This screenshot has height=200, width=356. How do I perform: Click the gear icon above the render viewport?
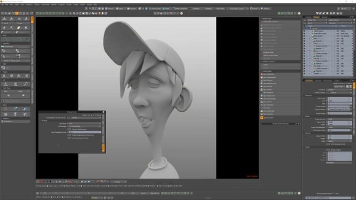point(181,13)
